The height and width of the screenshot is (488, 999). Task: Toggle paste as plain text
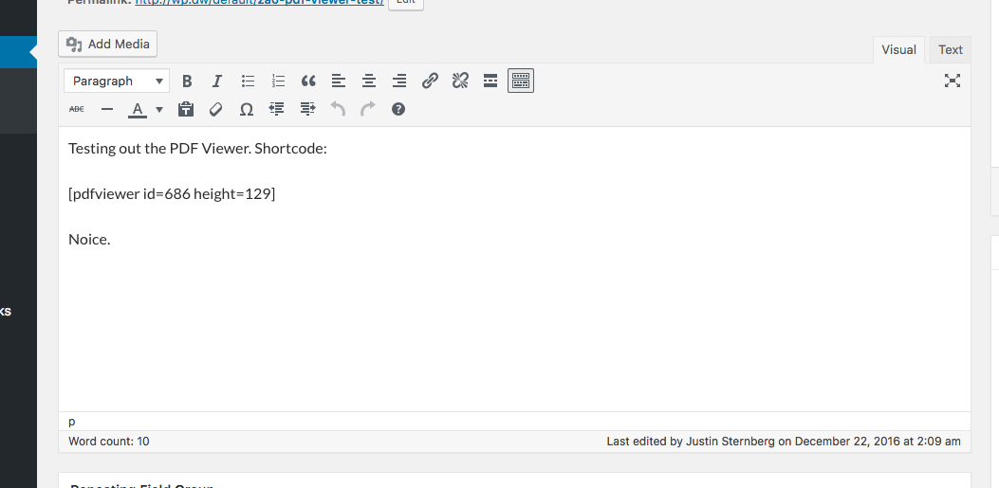pyautogui.click(x=185, y=109)
